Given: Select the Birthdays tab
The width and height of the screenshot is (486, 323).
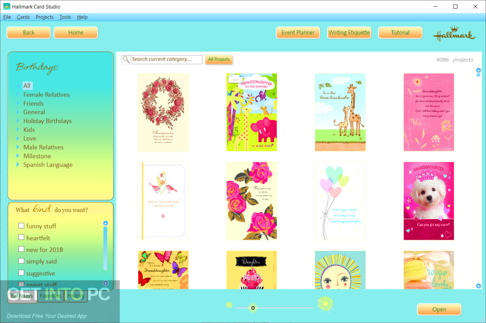Looking at the screenshot, I should point(22,296).
